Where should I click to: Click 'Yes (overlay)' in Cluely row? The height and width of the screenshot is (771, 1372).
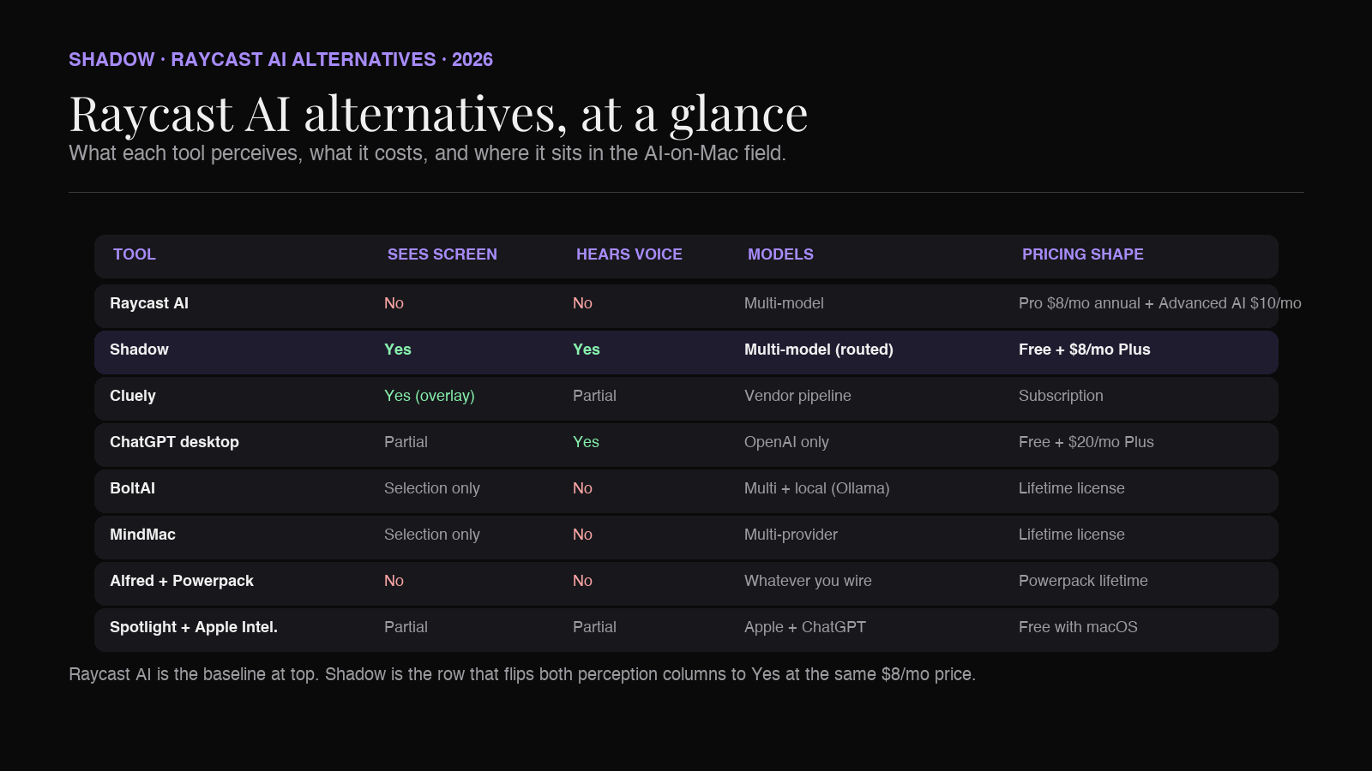430,396
